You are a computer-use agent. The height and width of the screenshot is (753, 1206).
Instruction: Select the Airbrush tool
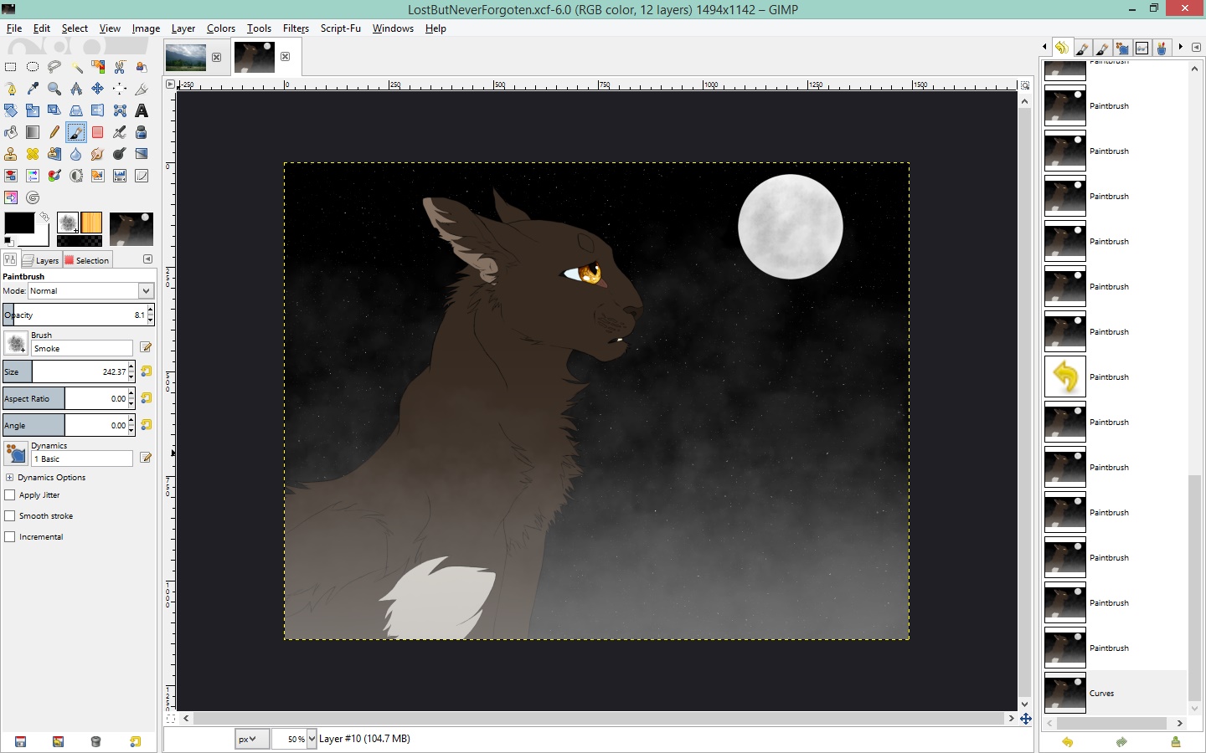tap(120, 132)
